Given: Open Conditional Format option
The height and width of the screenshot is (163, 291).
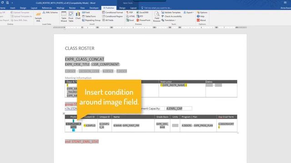Looking at the screenshot, I should [112, 12].
